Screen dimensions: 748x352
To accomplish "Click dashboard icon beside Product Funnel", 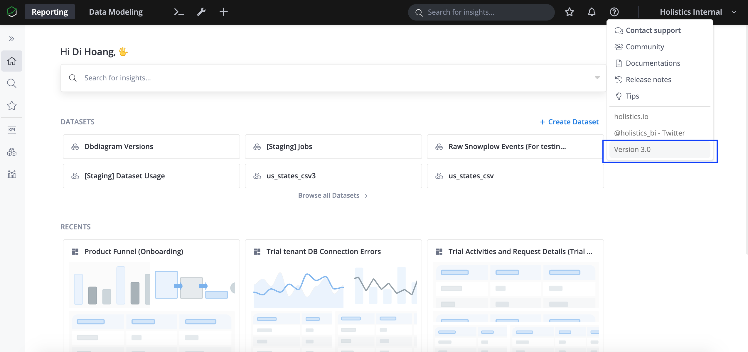I will tap(75, 252).
